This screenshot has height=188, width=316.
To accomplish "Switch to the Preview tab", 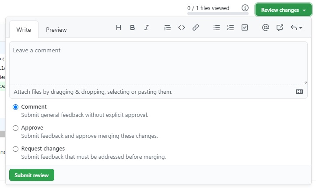I will (x=56, y=30).
